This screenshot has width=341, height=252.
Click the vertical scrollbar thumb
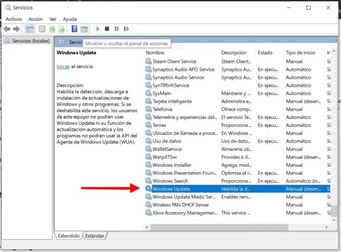(x=334, y=210)
